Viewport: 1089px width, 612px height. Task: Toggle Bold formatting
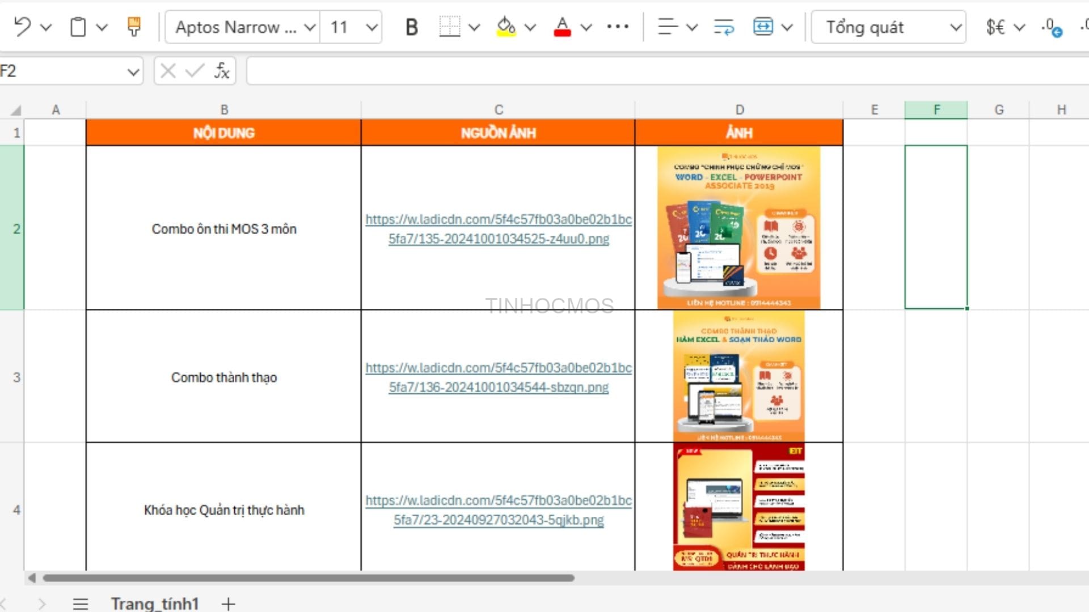click(x=412, y=27)
